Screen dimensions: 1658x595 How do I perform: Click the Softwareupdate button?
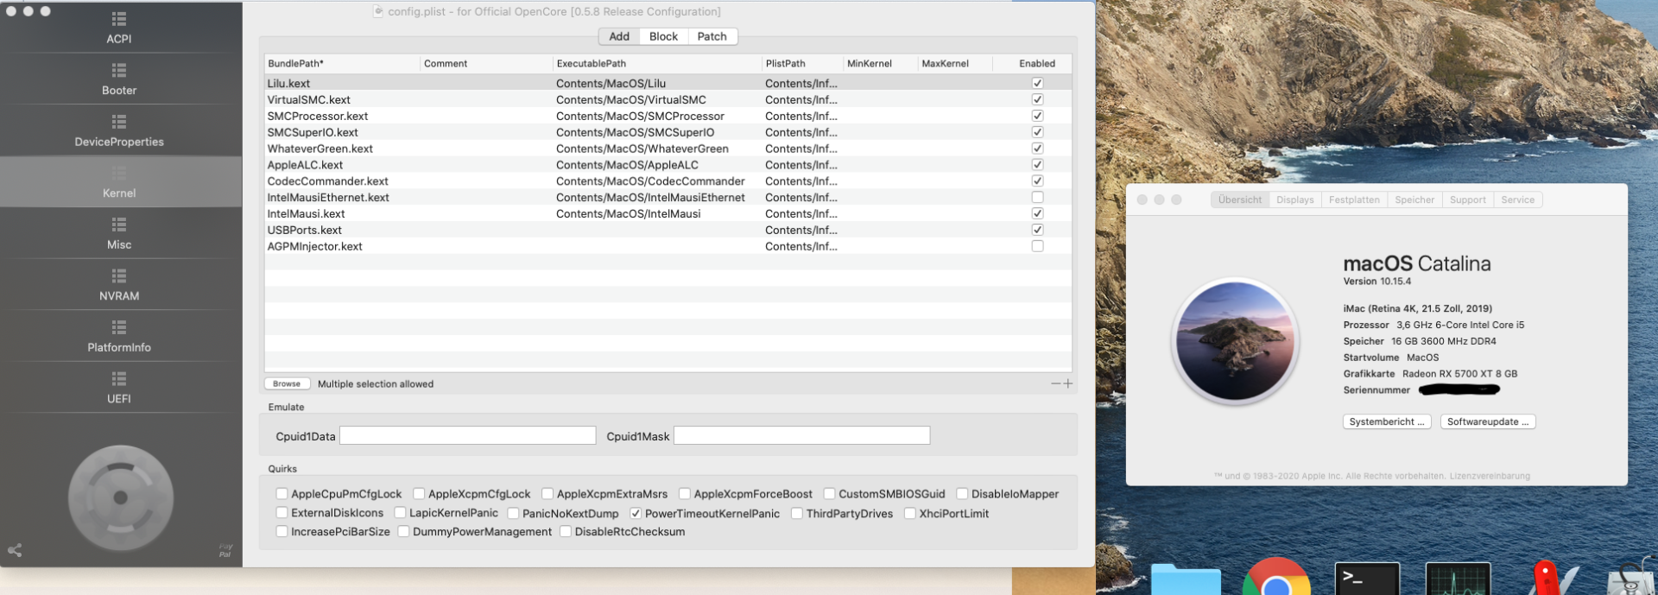(1488, 421)
